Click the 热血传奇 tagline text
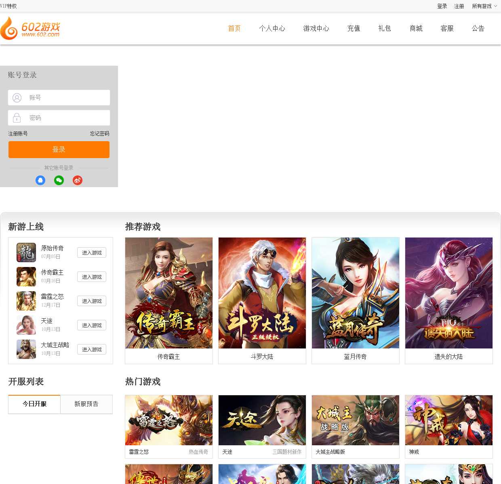 tap(198, 452)
